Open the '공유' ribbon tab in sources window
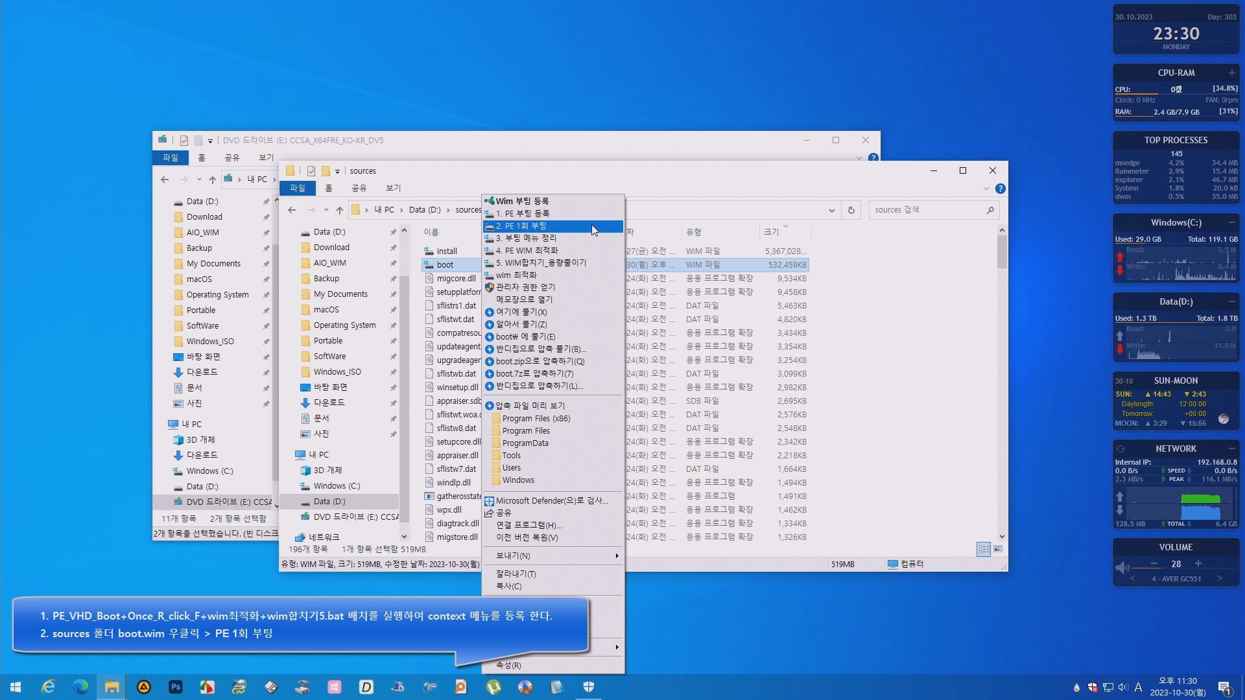Screen dimensions: 1245x700 [359, 188]
